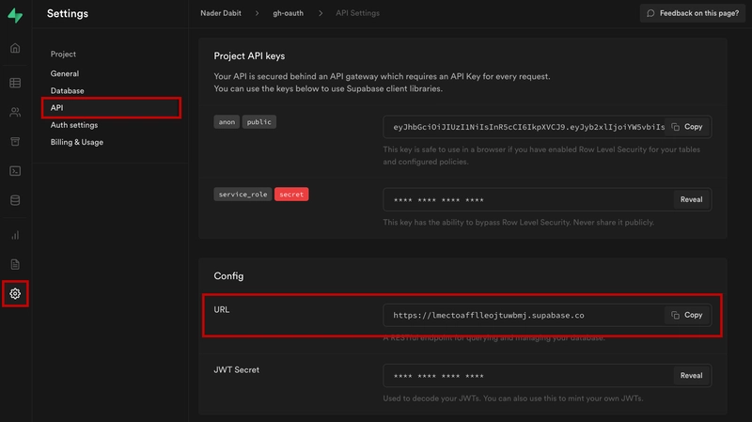
Task: Open the Home icon in sidebar
Action: 15,48
